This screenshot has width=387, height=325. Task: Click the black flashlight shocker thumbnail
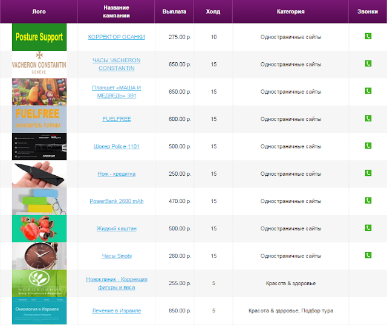pyautogui.click(x=39, y=146)
